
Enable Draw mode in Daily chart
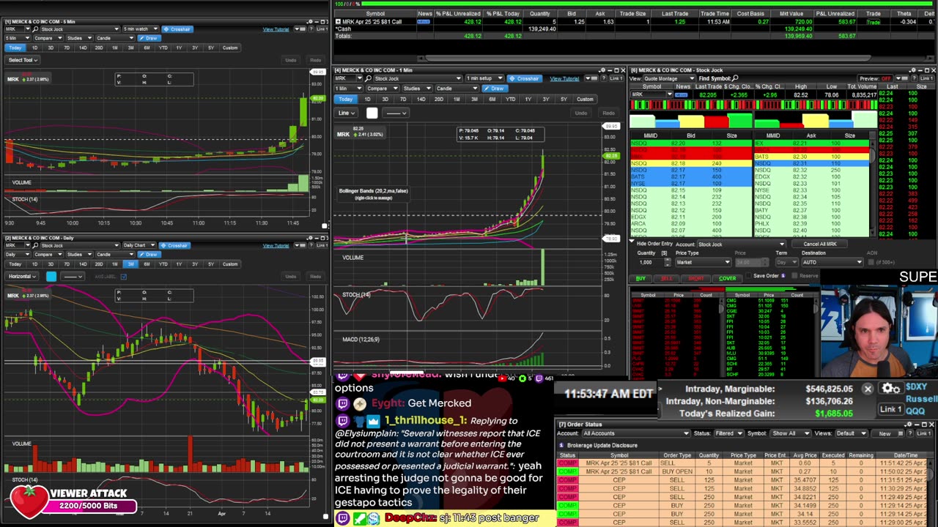point(148,255)
